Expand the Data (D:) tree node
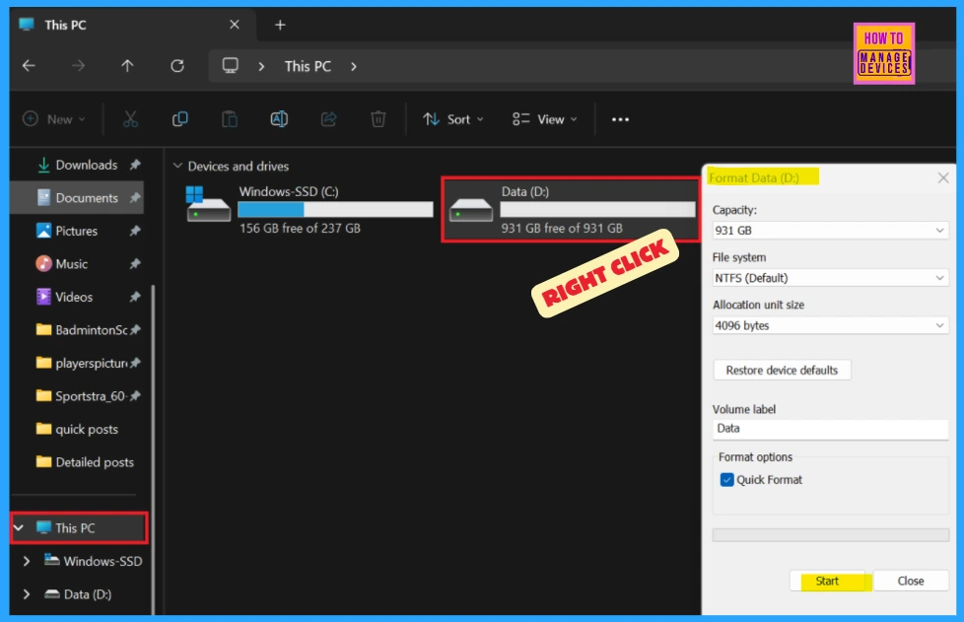Image resolution: width=964 pixels, height=622 pixels. [x=27, y=594]
